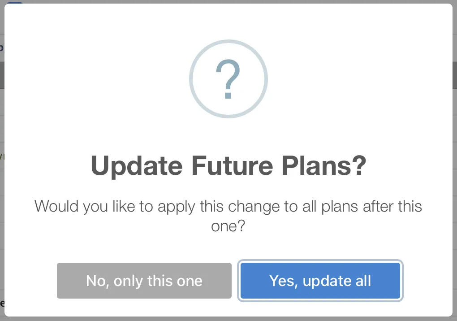Click the highlighted blue confirmation button

320,281
